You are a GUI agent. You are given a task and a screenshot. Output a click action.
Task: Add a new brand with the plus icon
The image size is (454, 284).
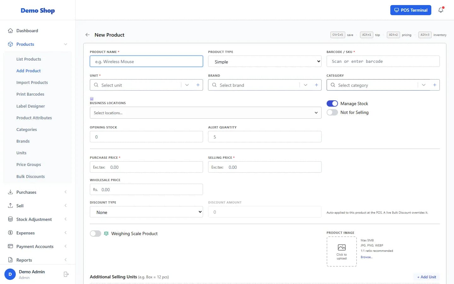(x=316, y=85)
